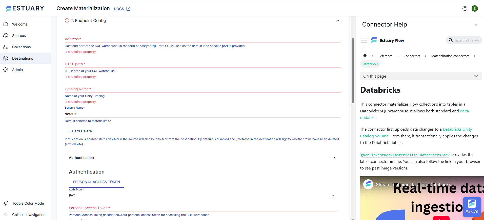The height and width of the screenshot is (220, 484).
Task: Click the Materialization connectors breadcrumb
Action: point(450,56)
